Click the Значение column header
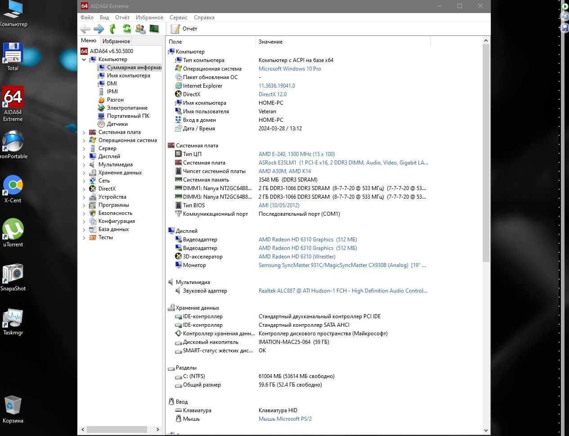The width and height of the screenshot is (569, 436). [343, 42]
